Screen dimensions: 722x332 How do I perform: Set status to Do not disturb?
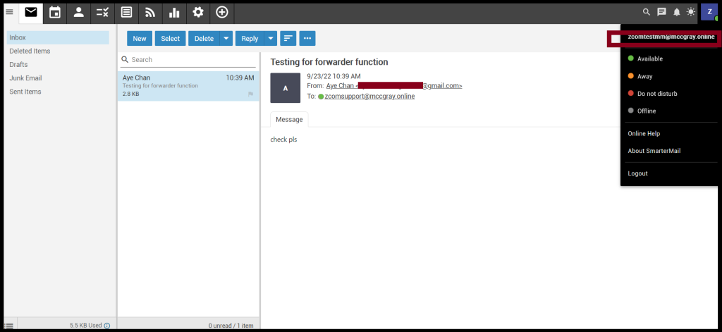[652, 94]
